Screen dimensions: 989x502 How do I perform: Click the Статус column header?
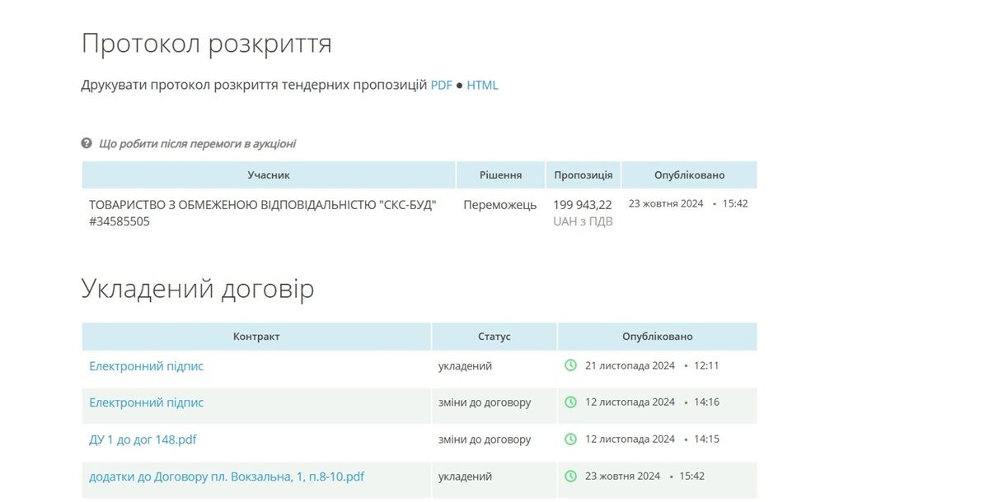pyautogui.click(x=494, y=337)
